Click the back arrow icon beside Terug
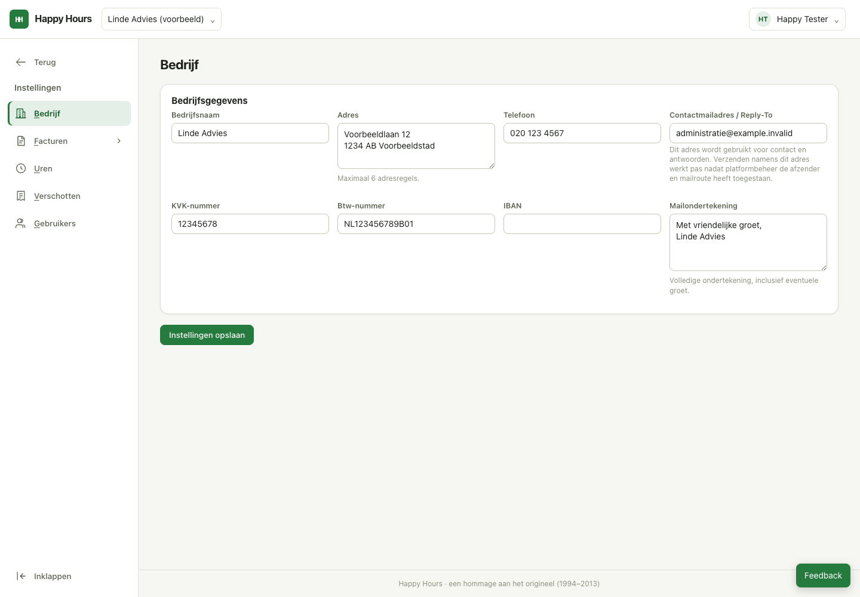The image size is (860, 597). [x=21, y=62]
